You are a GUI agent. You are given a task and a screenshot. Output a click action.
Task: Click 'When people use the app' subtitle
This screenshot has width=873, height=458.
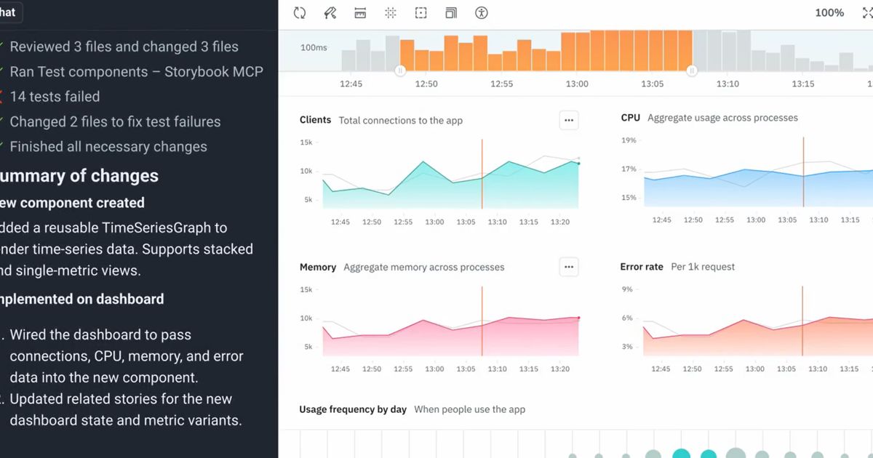pyautogui.click(x=470, y=409)
